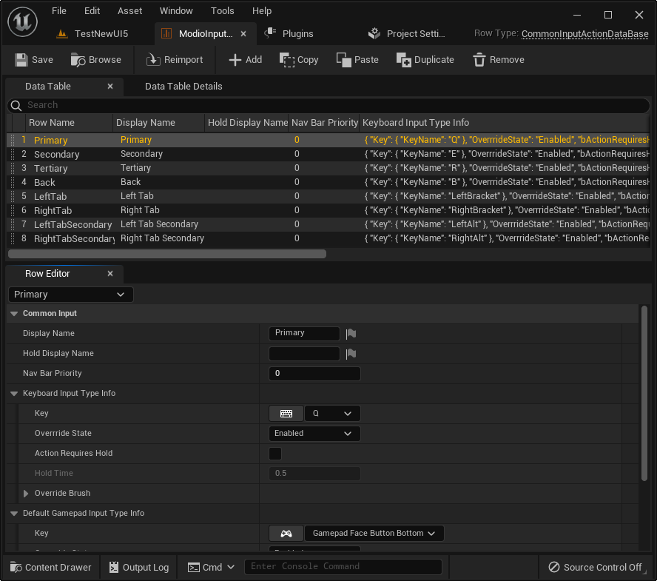The image size is (657, 581).
Task: Open the keyboard Key dropdown showing Q
Action: tap(332, 414)
